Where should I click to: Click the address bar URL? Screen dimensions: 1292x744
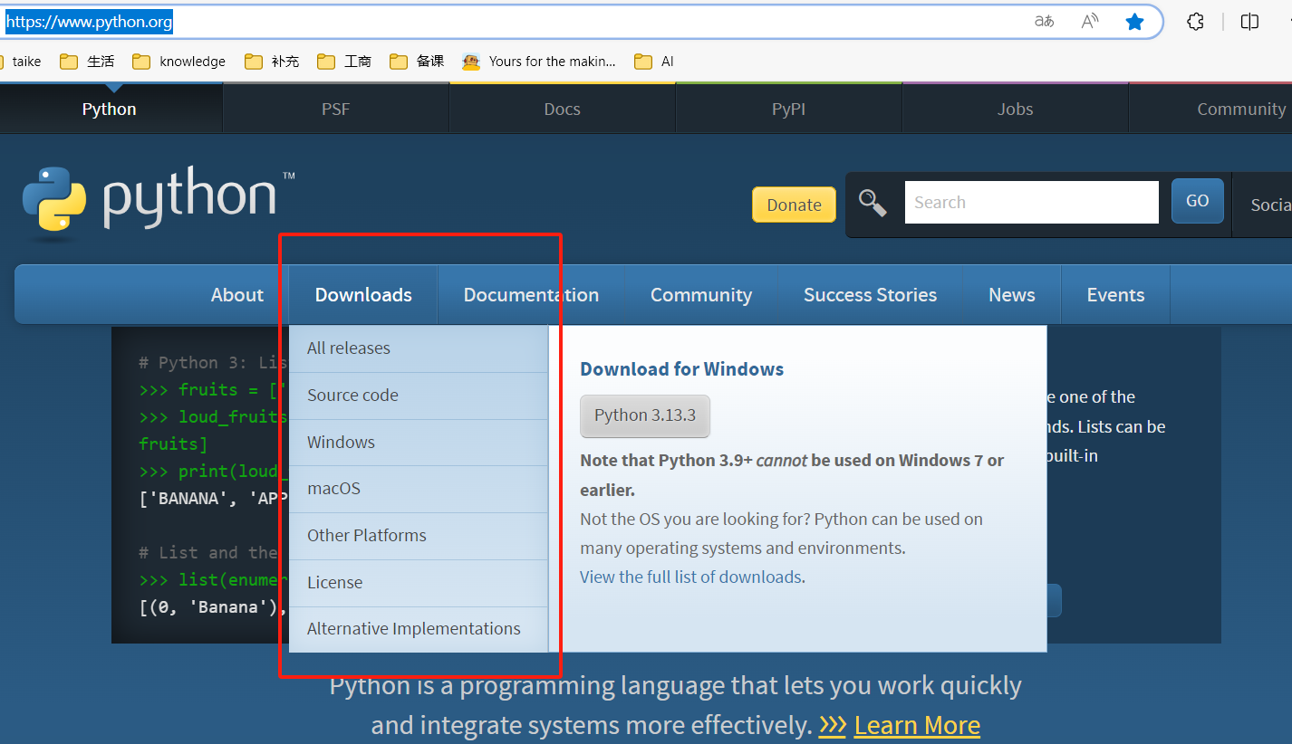pos(88,22)
